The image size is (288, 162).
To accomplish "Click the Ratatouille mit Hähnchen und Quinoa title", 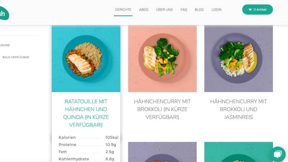I will pos(86,113).
